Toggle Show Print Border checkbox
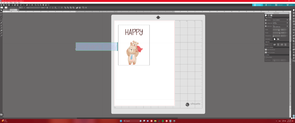The image size is (295, 123). (x=266, y=49)
